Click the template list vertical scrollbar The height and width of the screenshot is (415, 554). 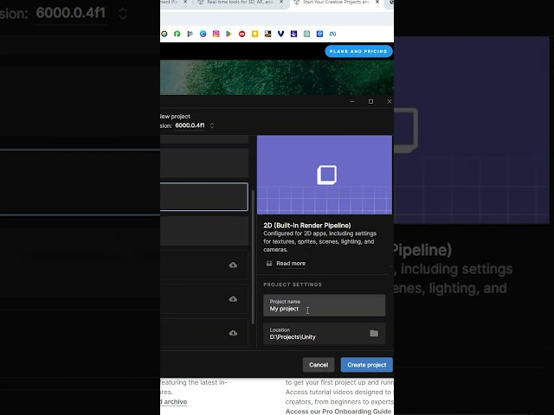pyautogui.click(x=253, y=257)
